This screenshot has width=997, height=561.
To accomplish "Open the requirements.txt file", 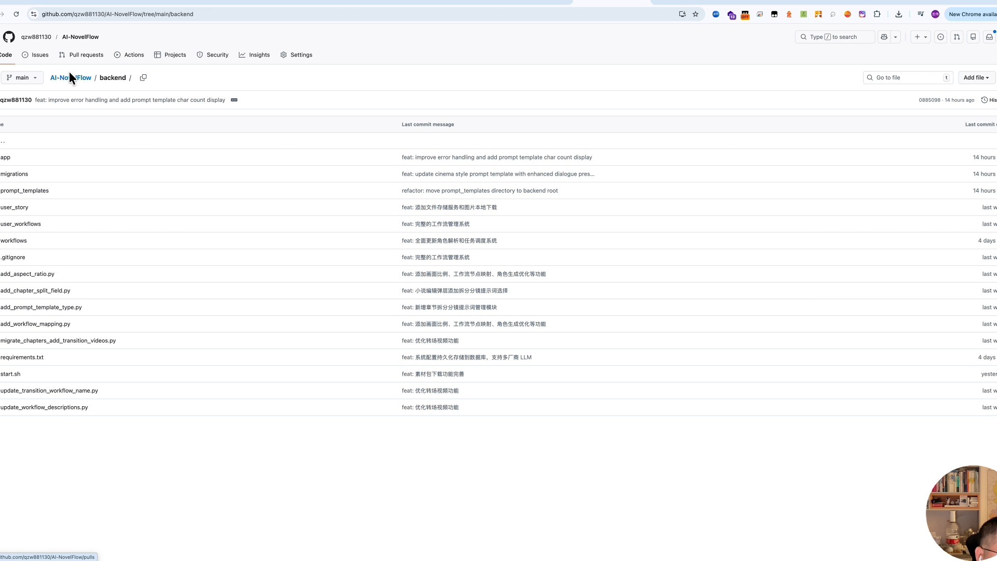I will coord(22,357).
